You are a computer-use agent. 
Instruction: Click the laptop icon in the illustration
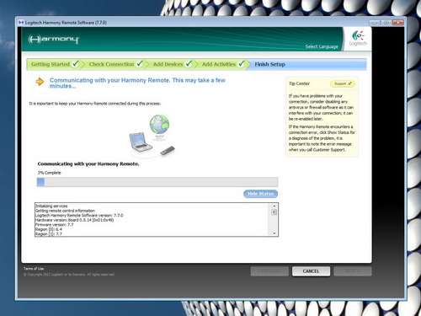click(x=140, y=142)
